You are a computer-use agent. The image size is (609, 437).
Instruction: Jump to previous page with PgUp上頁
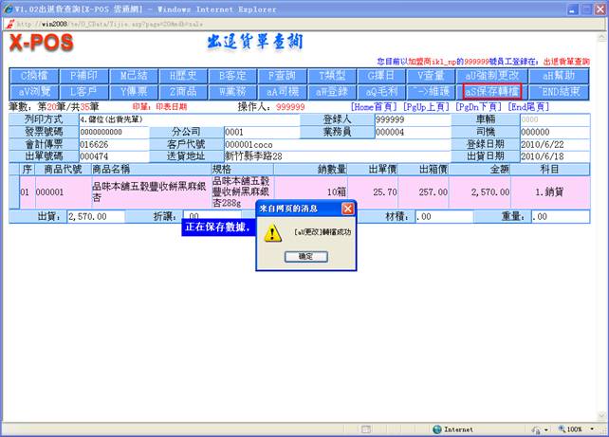coord(428,107)
